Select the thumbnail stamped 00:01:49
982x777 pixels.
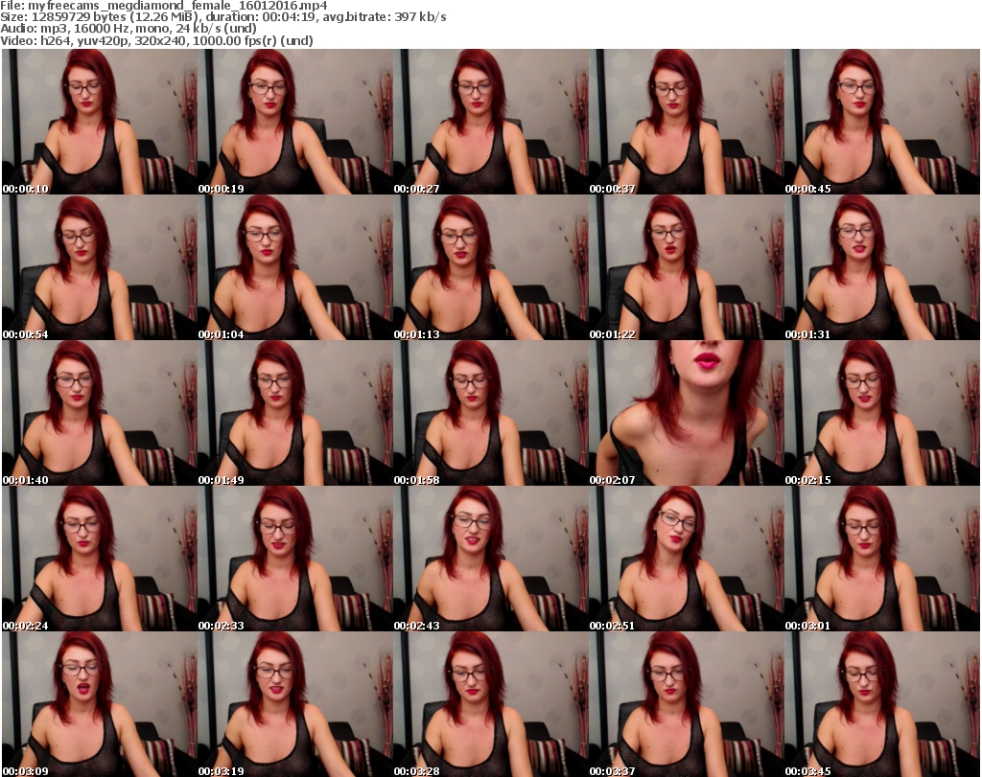pyautogui.click(x=295, y=414)
